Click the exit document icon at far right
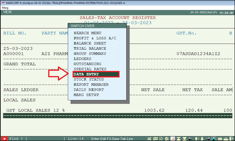Image resolution: width=235 pixels, height=141 pixels. click(232, 139)
